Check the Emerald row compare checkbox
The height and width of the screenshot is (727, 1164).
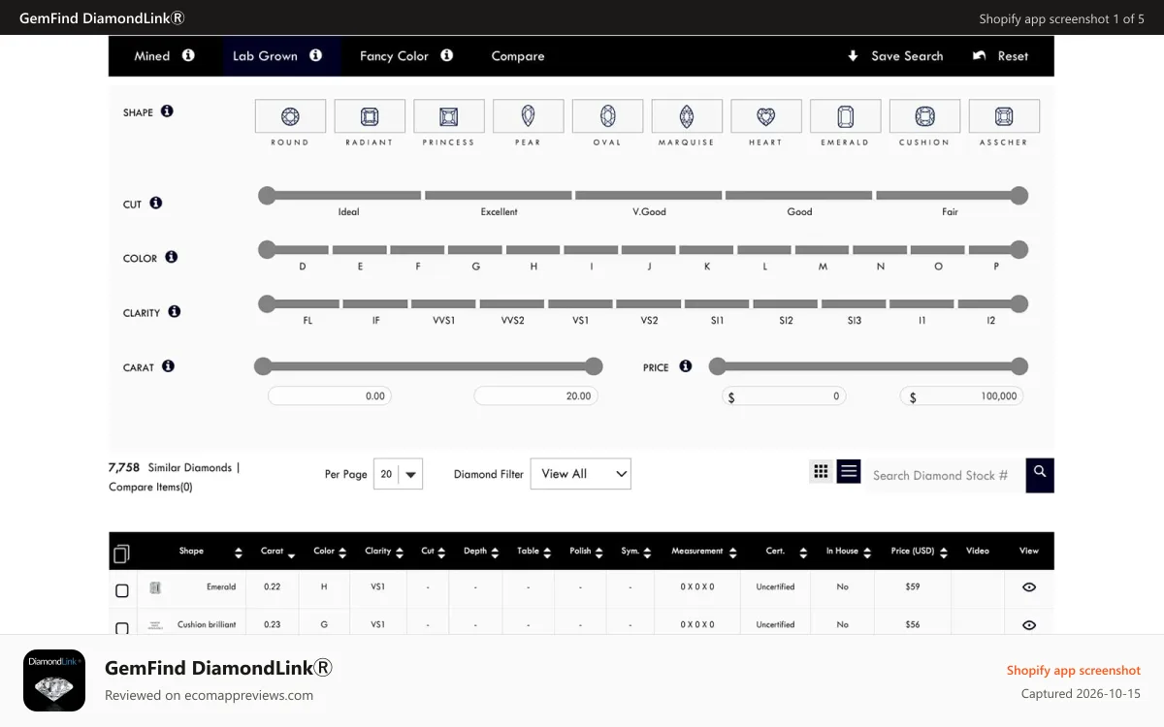pyautogui.click(x=122, y=590)
